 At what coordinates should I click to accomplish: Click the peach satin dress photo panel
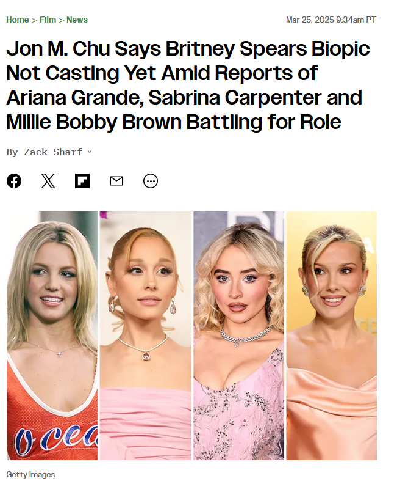tap(332, 335)
